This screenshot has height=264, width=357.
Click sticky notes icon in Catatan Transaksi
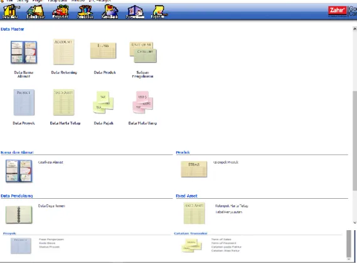(191, 246)
